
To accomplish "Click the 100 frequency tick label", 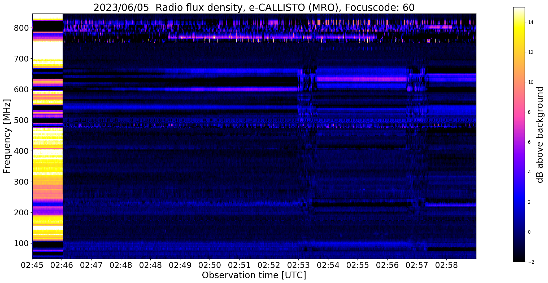I will coord(21,243).
